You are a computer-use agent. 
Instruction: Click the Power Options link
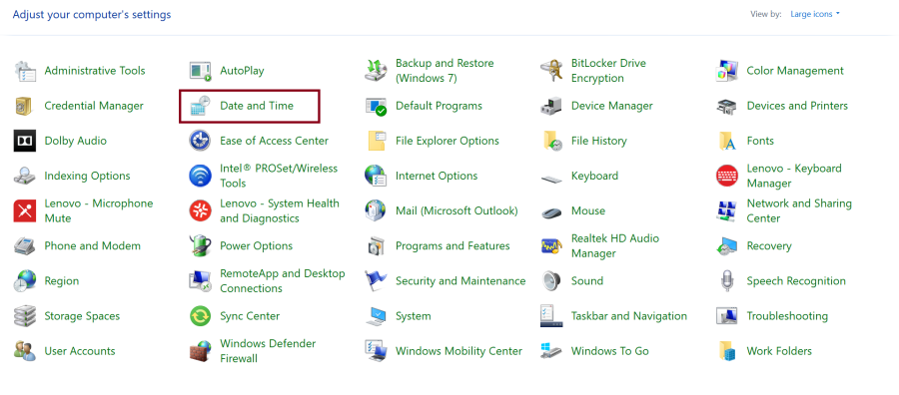[257, 246]
